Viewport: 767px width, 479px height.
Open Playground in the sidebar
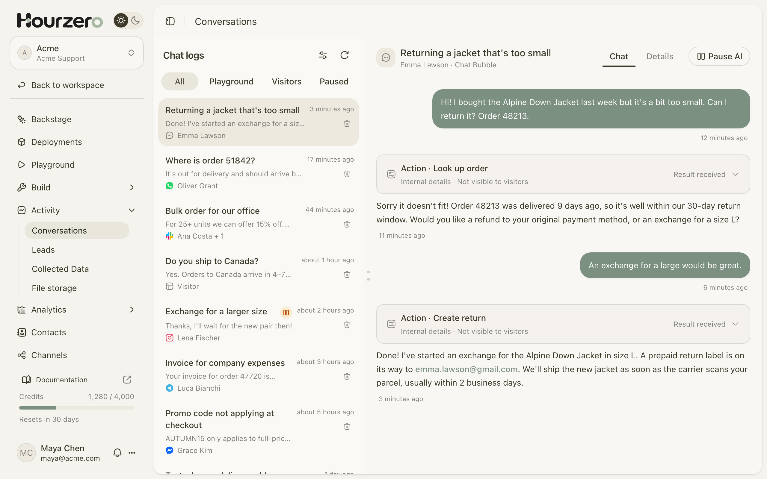[77, 165]
